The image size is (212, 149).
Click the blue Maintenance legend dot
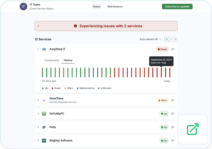pyautogui.click(x=78, y=88)
